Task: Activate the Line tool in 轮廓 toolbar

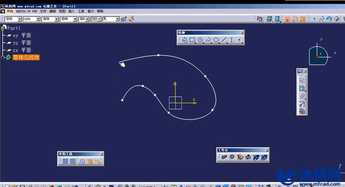Action: click(224, 40)
